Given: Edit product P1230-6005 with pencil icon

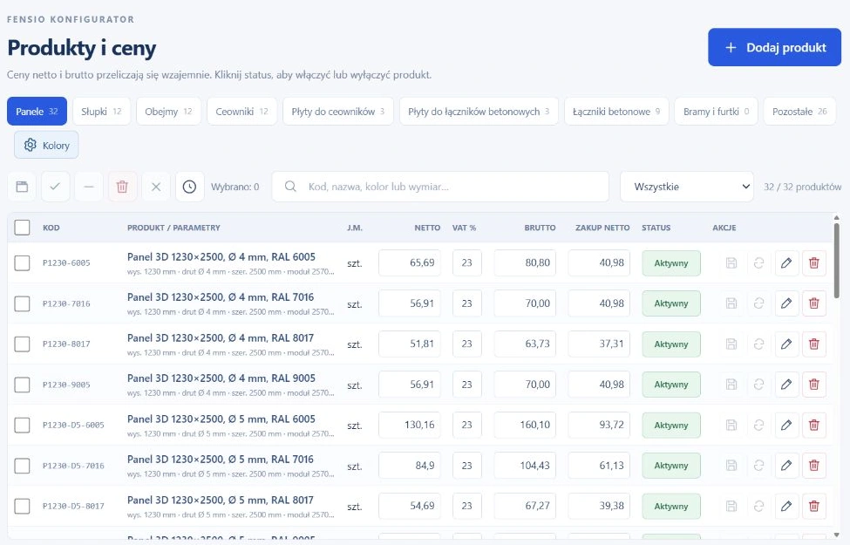Looking at the screenshot, I should [786, 263].
